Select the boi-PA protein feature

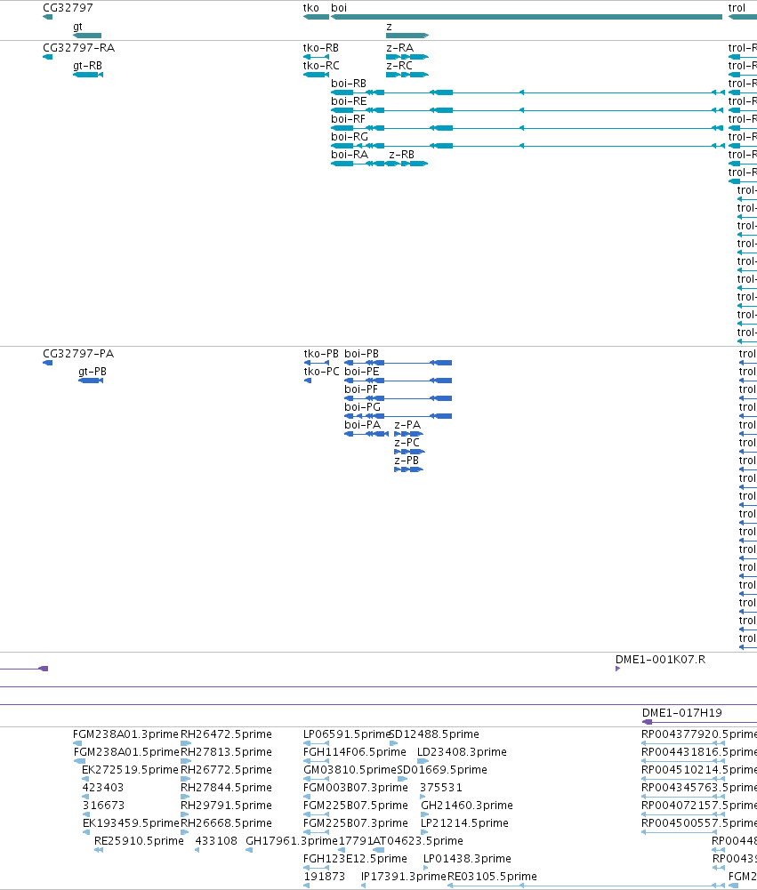coord(366,434)
